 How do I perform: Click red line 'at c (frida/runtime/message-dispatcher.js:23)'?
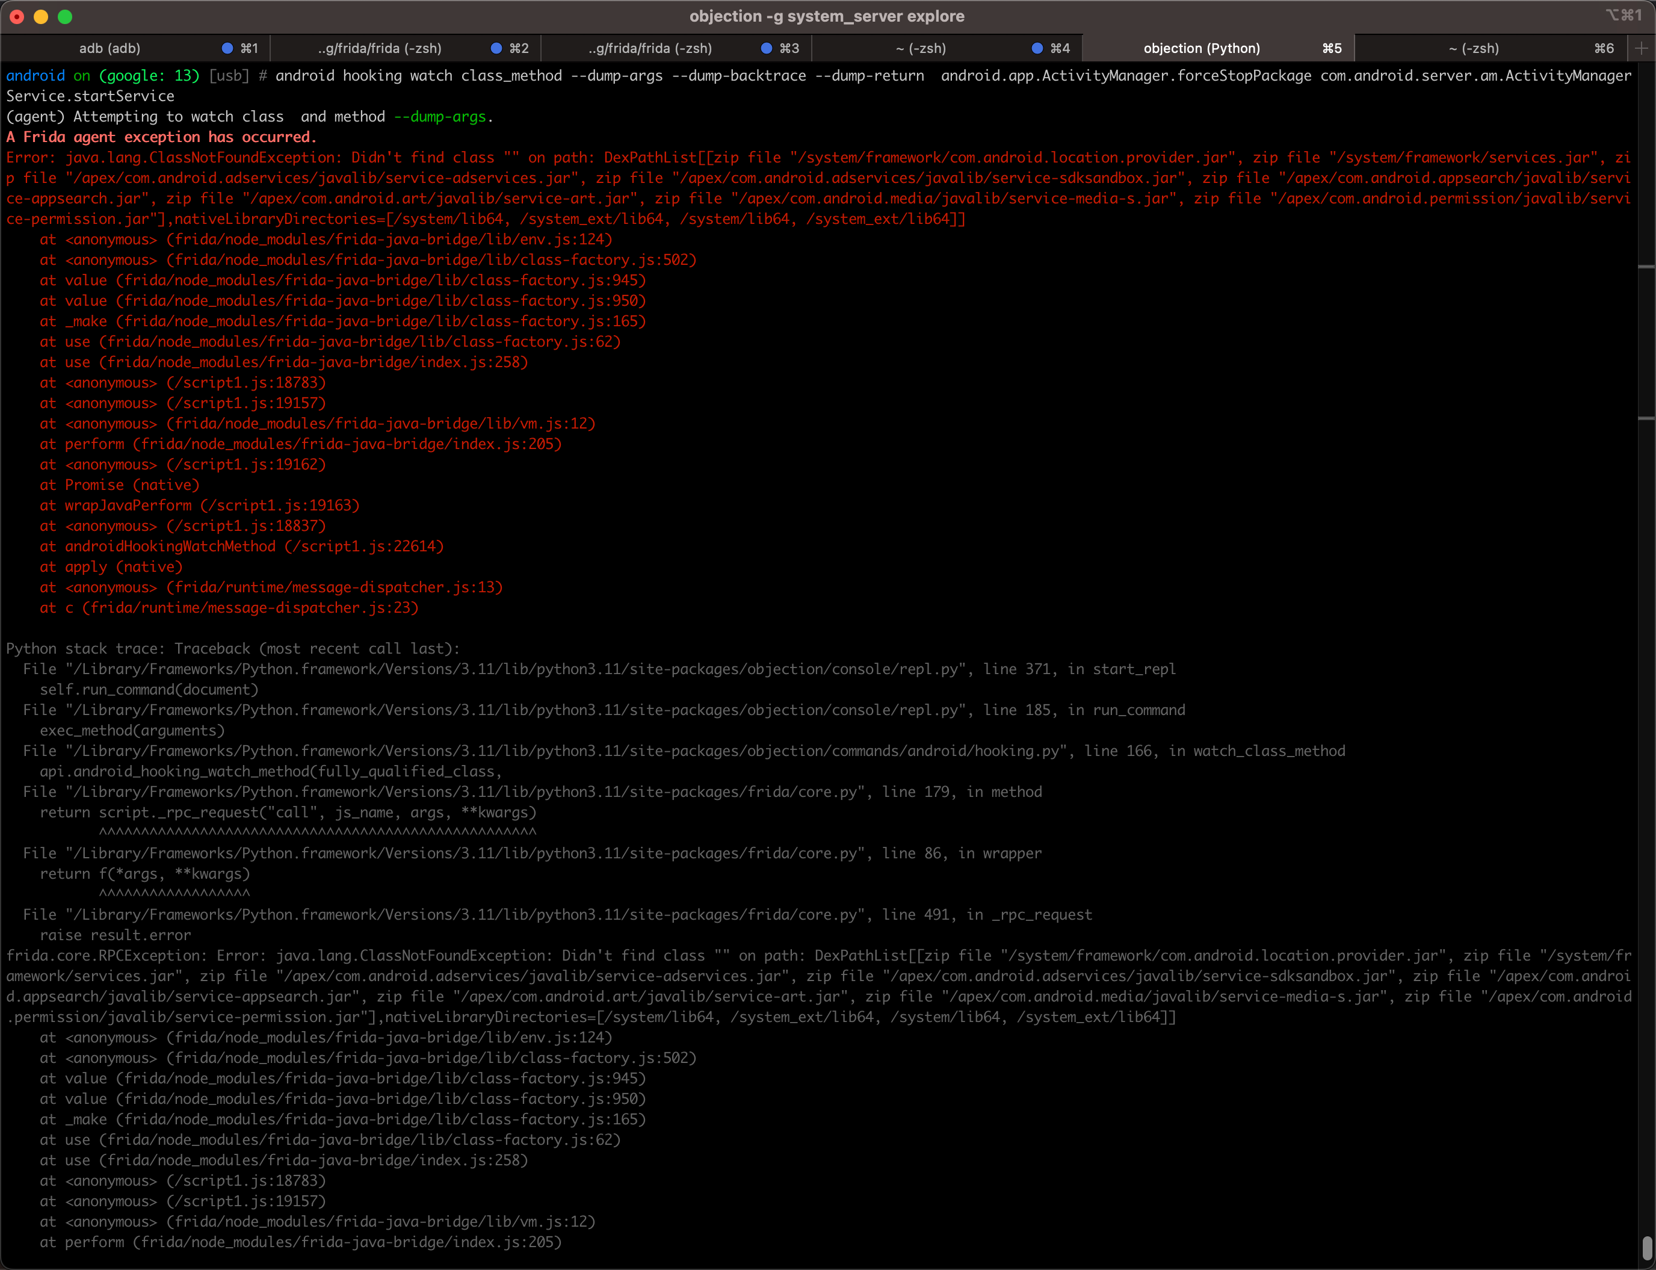pyautogui.click(x=229, y=607)
